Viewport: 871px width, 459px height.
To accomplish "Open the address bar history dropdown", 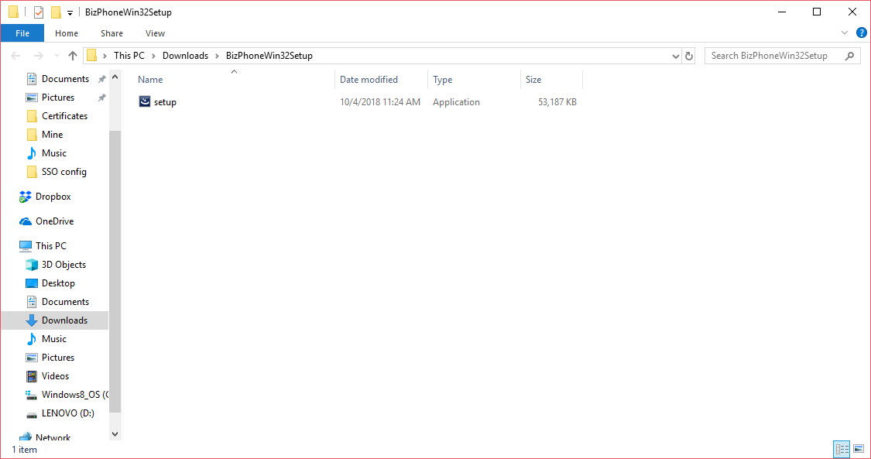I will 676,56.
